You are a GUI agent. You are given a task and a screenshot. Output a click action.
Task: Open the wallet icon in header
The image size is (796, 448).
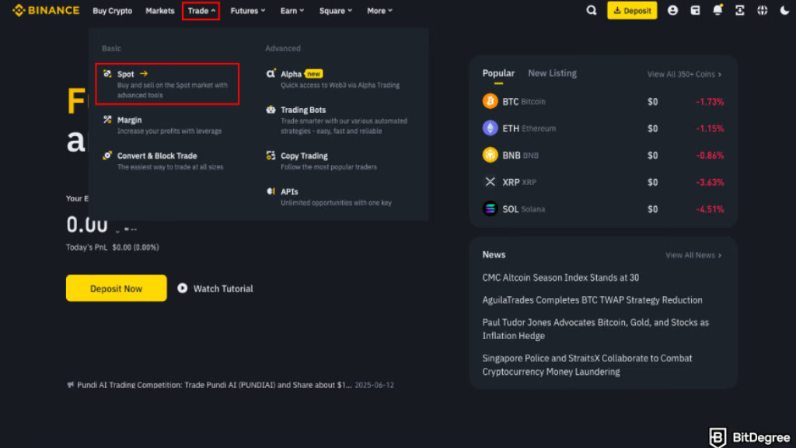[x=695, y=10]
